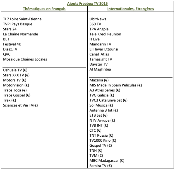Screen dimensions: 175x169
Task: Select 'MBC Madagascar (€)' entry
Action: pyautogui.click(x=107, y=161)
